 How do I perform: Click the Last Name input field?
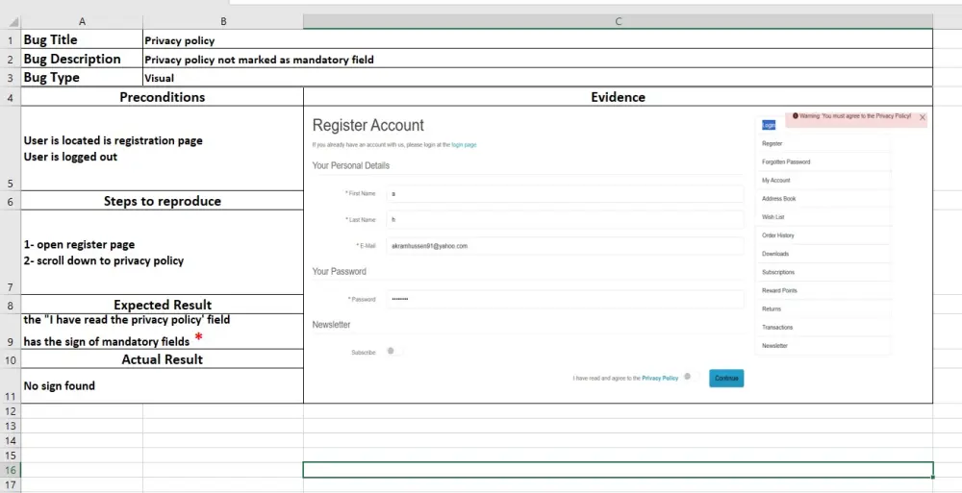(565, 219)
